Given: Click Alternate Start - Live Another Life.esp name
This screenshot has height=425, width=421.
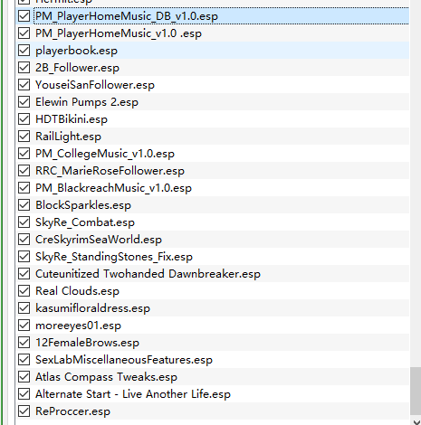Looking at the screenshot, I should coord(133,394).
